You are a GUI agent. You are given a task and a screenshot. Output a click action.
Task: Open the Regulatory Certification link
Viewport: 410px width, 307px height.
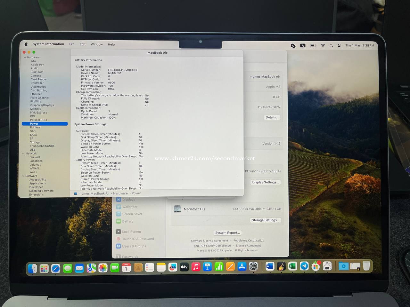click(249, 240)
